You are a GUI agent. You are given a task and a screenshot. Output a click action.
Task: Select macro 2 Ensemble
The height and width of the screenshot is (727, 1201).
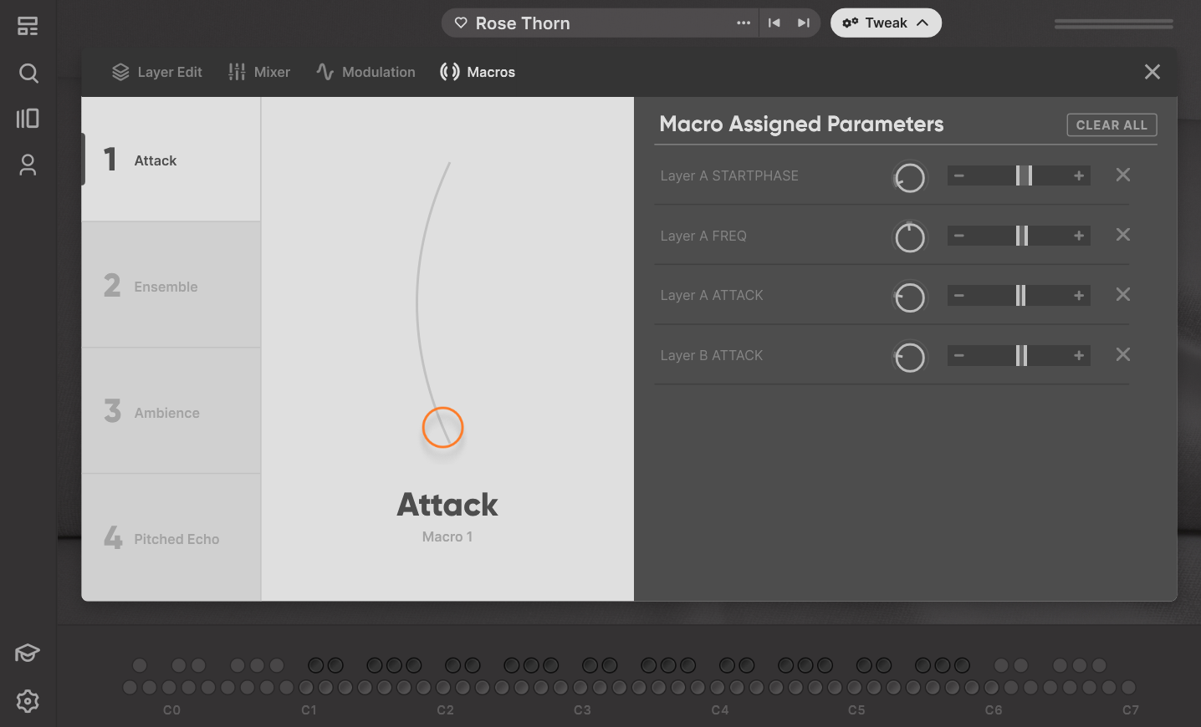coord(171,286)
